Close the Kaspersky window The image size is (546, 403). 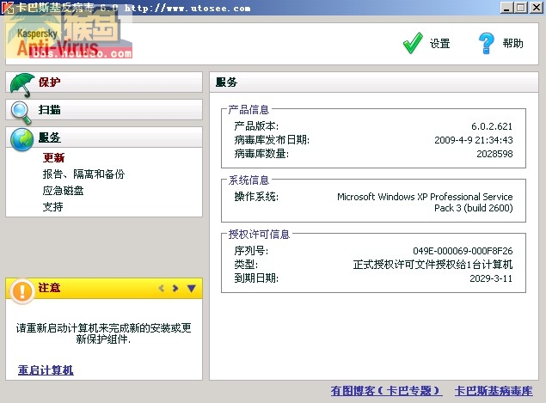[x=537, y=8]
